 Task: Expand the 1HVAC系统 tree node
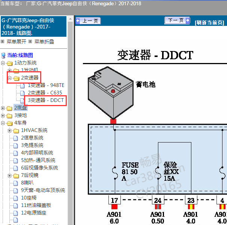[9, 130]
